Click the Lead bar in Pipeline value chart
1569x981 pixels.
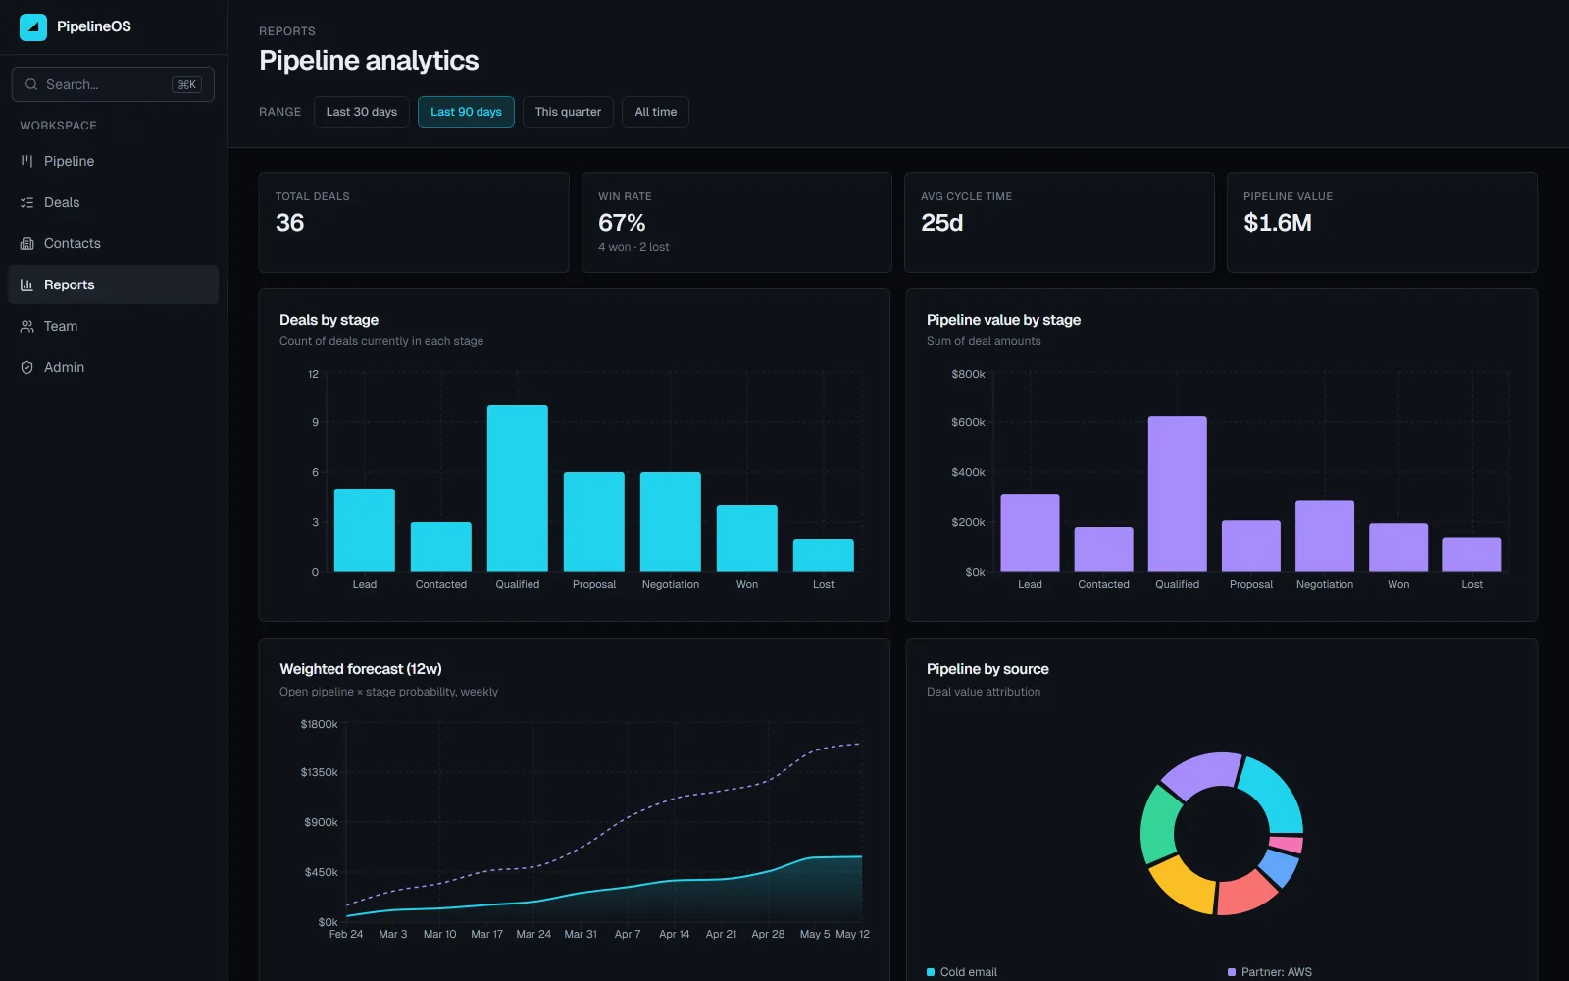click(1030, 533)
